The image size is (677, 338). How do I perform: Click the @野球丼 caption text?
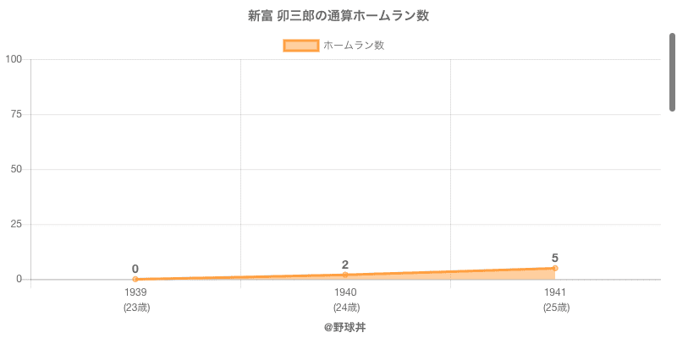point(344,326)
